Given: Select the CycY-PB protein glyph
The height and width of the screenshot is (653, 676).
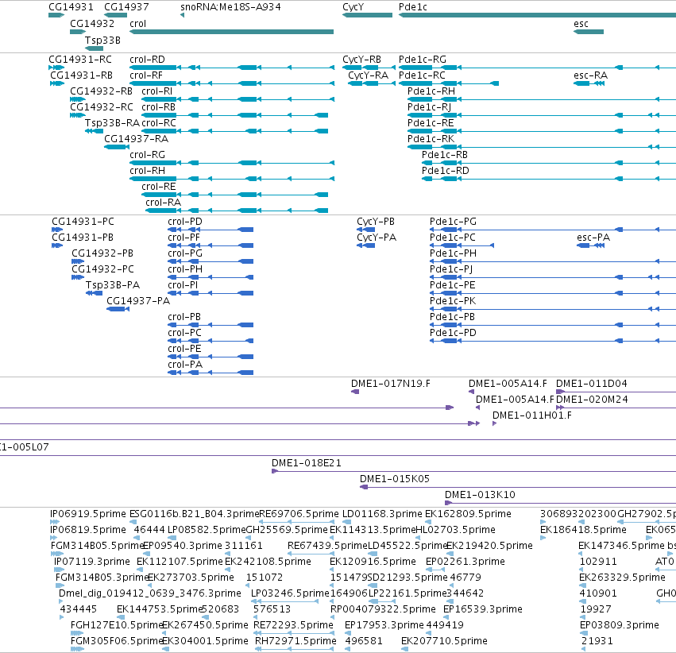Looking at the screenshot, I should tap(365, 230).
